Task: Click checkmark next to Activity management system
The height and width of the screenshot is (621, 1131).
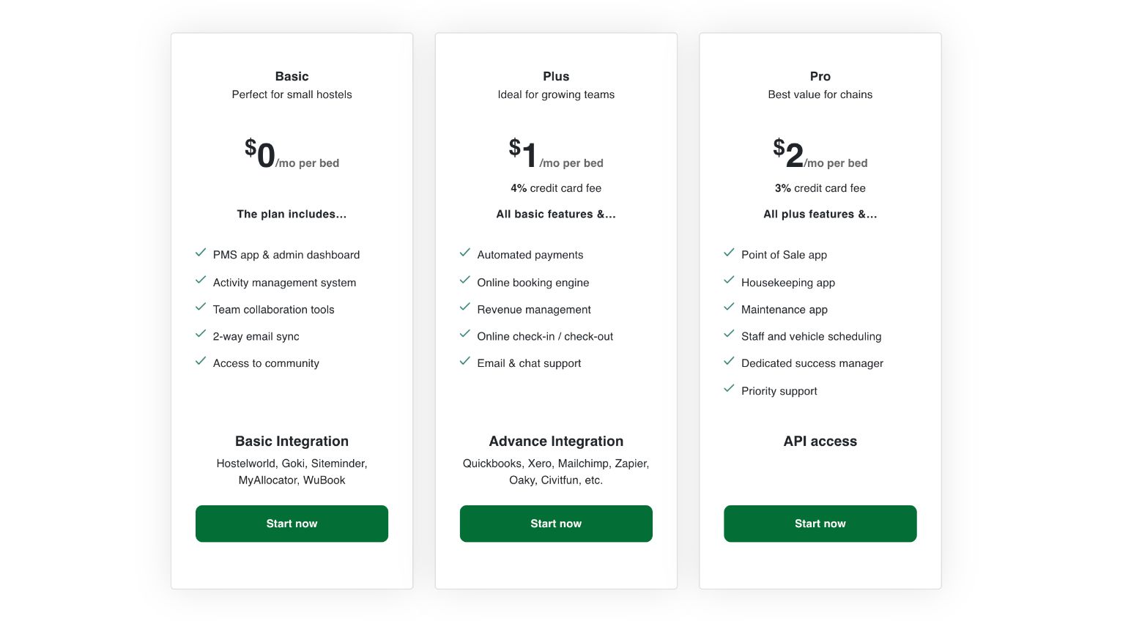Action: coord(201,280)
